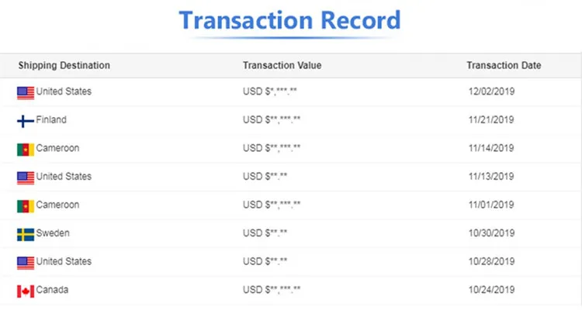Click the Sweden flag icon

tap(26, 234)
